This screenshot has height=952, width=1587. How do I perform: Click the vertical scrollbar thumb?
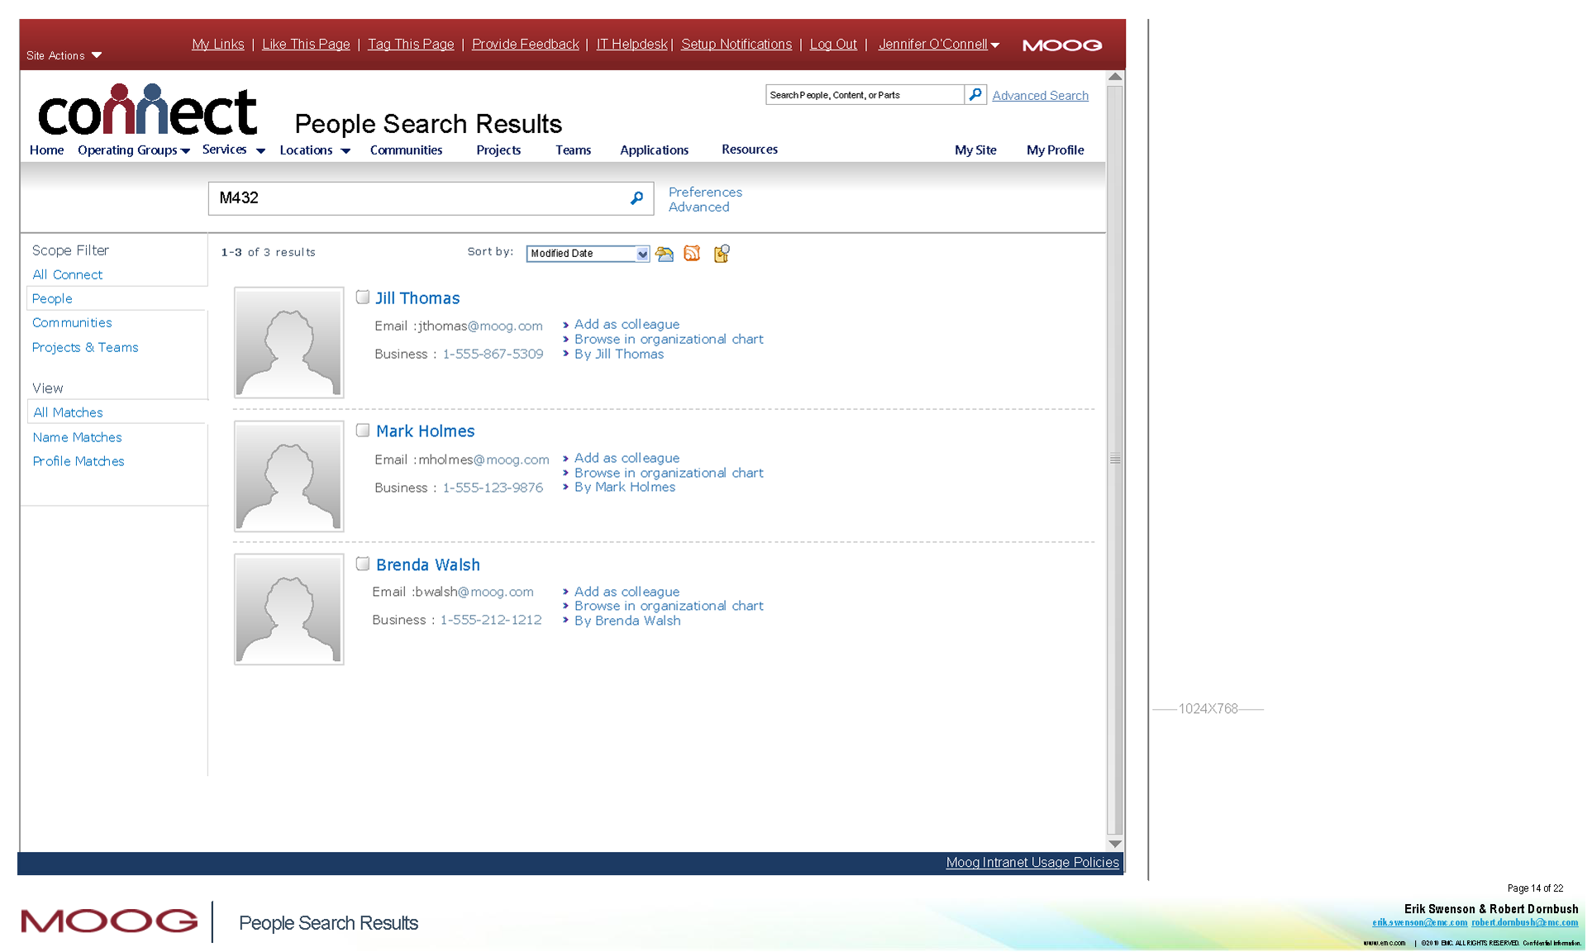(x=1115, y=459)
